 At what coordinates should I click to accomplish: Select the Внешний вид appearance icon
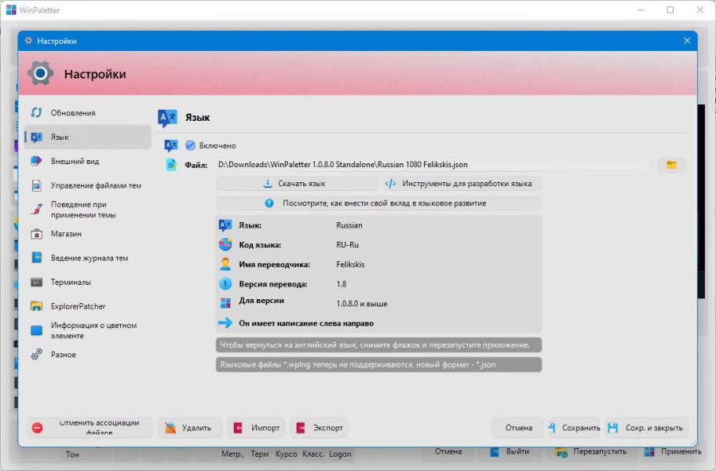pyautogui.click(x=37, y=161)
